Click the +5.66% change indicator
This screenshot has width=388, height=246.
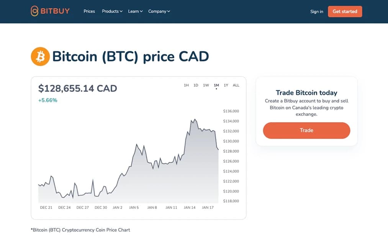coord(47,100)
